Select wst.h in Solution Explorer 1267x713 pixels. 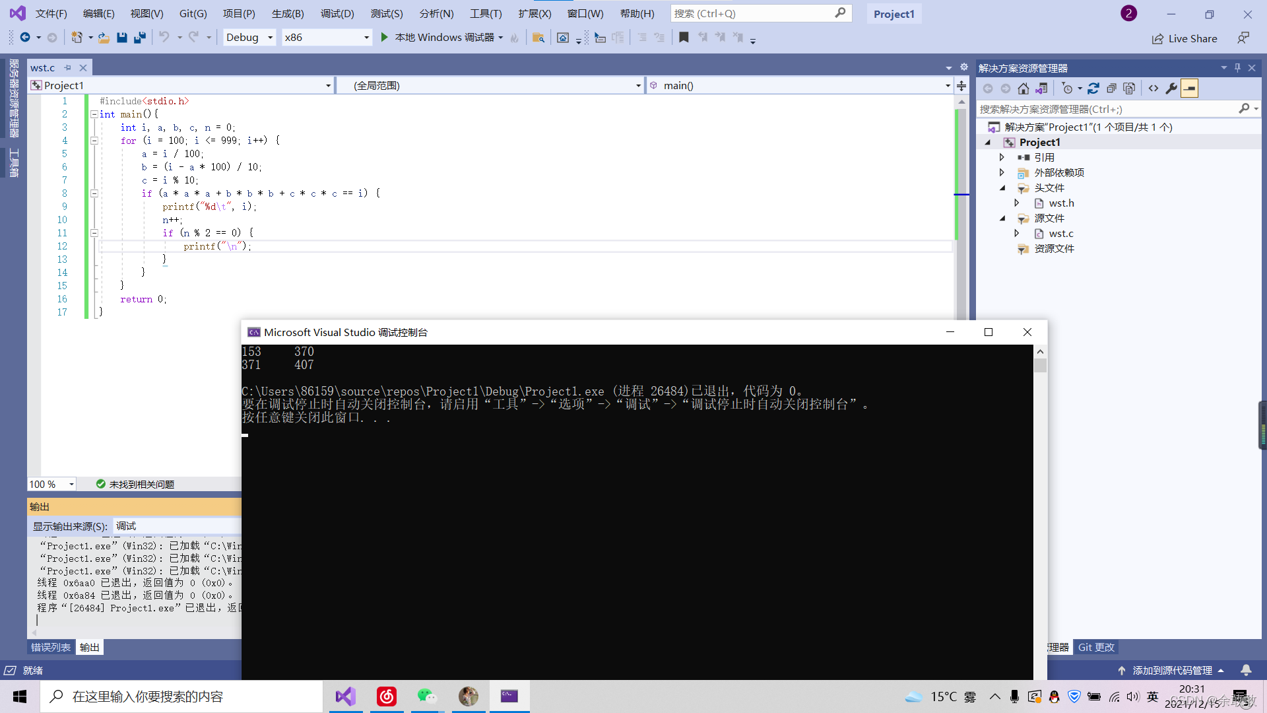(x=1061, y=203)
